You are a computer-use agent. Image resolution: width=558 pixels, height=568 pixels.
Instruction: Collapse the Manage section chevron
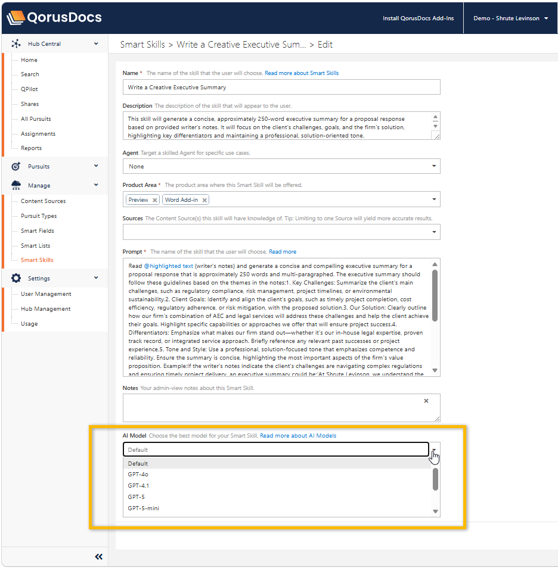[x=96, y=185]
